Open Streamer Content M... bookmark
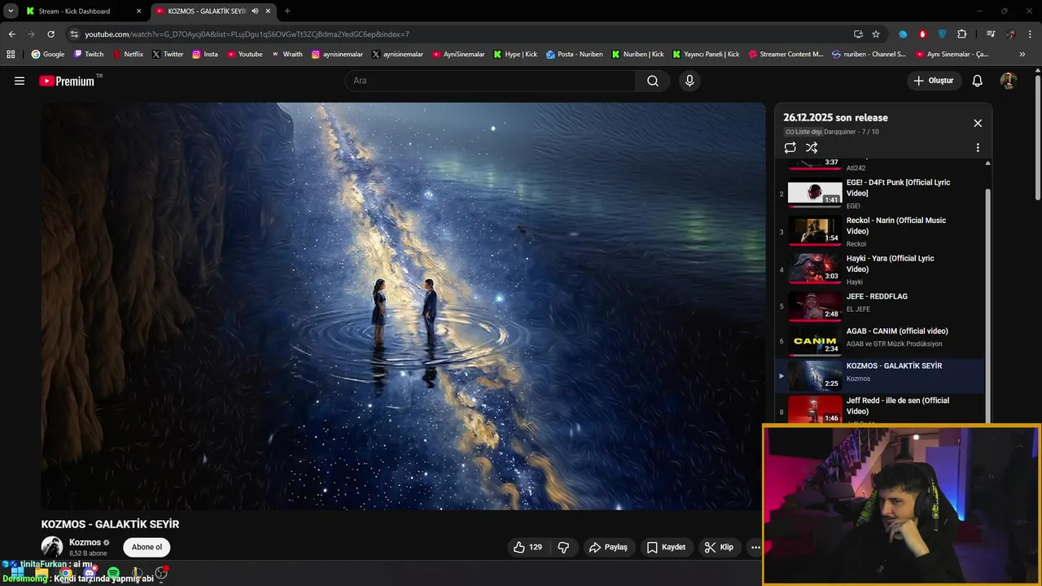Viewport: 1042px width, 586px height. (x=786, y=55)
